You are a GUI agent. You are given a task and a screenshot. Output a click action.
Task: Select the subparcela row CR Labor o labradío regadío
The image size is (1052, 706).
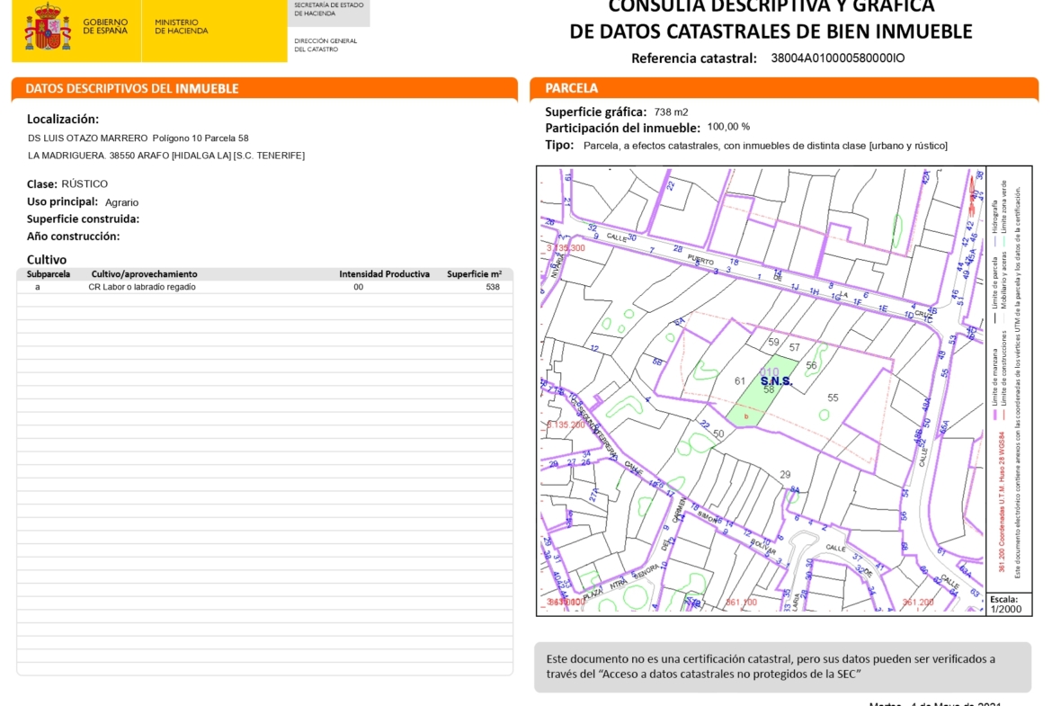click(x=142, y=287)
